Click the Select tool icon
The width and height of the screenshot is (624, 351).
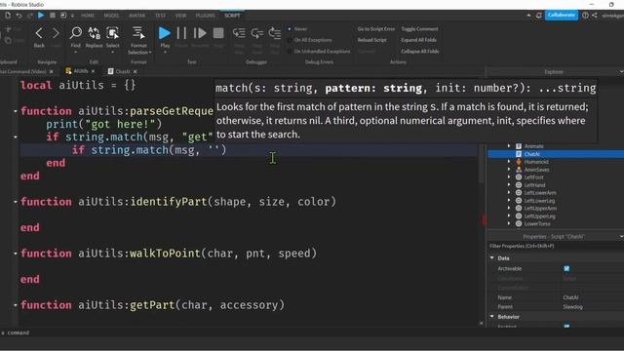click(113, 33)
